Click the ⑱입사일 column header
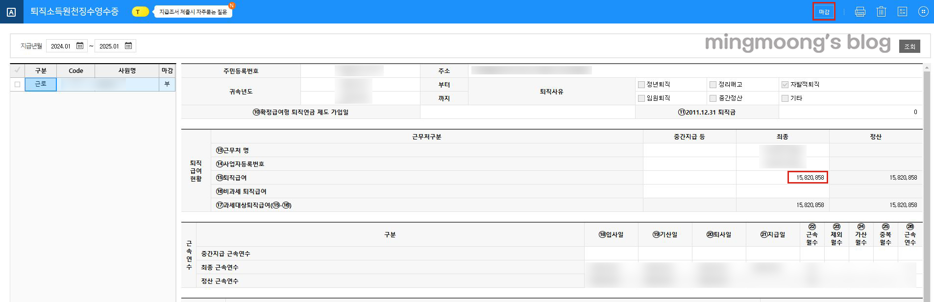 [611, 234]
